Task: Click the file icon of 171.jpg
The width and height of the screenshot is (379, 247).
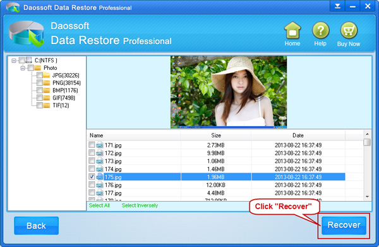Action: point(100,145)
